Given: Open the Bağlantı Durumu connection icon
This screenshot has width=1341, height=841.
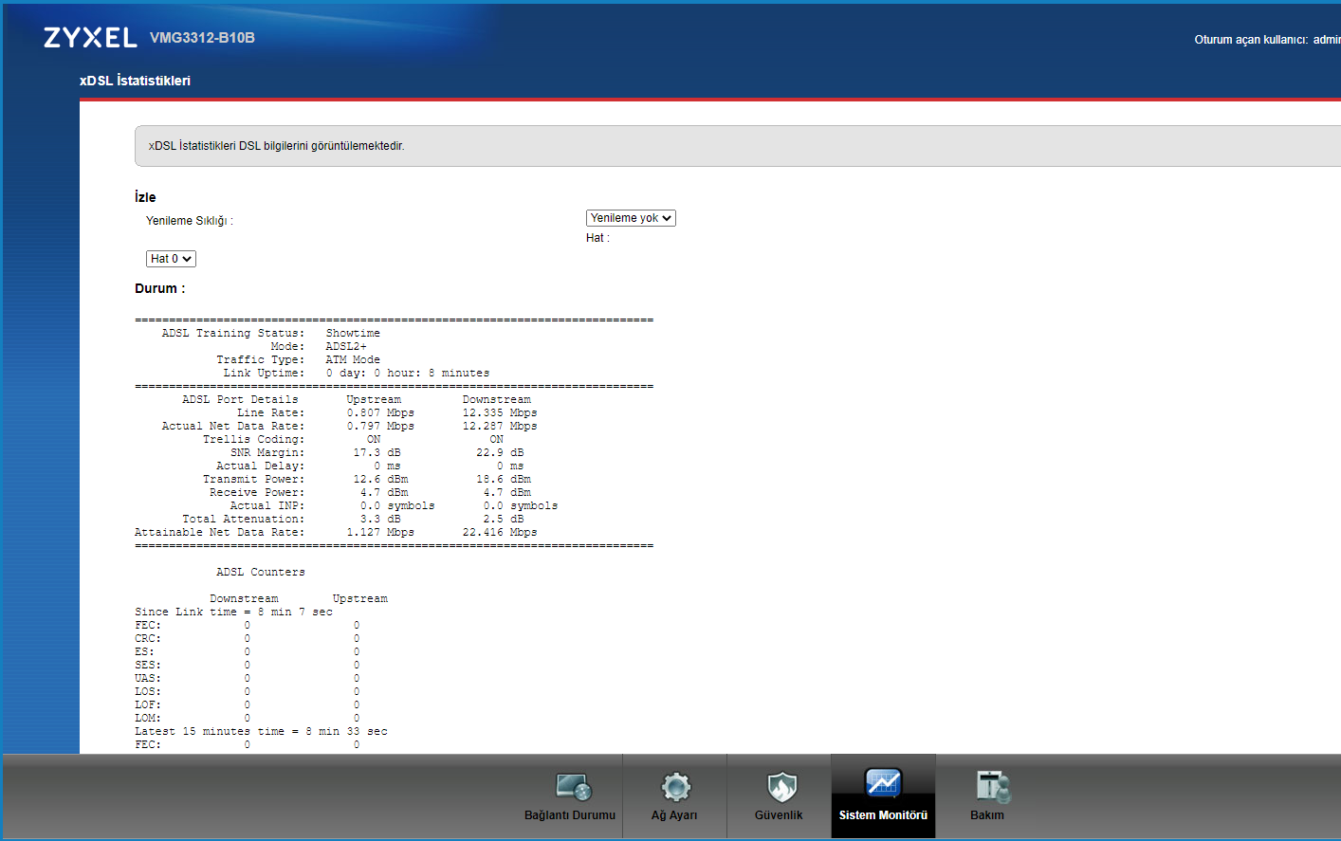Looking at the screenshot, I should pyautogui.click(x=574, y=786).
